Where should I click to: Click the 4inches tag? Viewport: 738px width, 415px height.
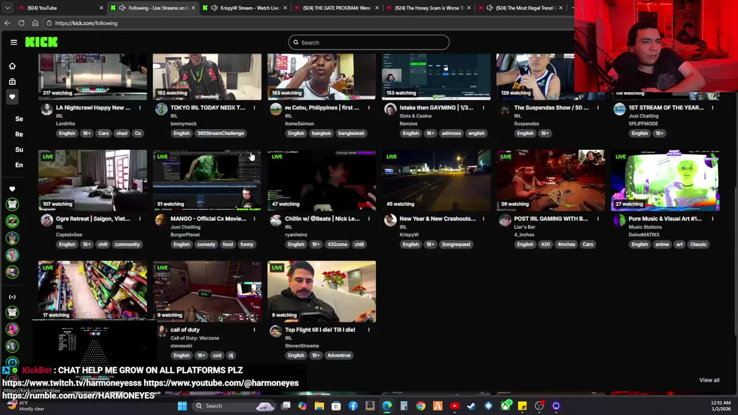tap(566, 244)
